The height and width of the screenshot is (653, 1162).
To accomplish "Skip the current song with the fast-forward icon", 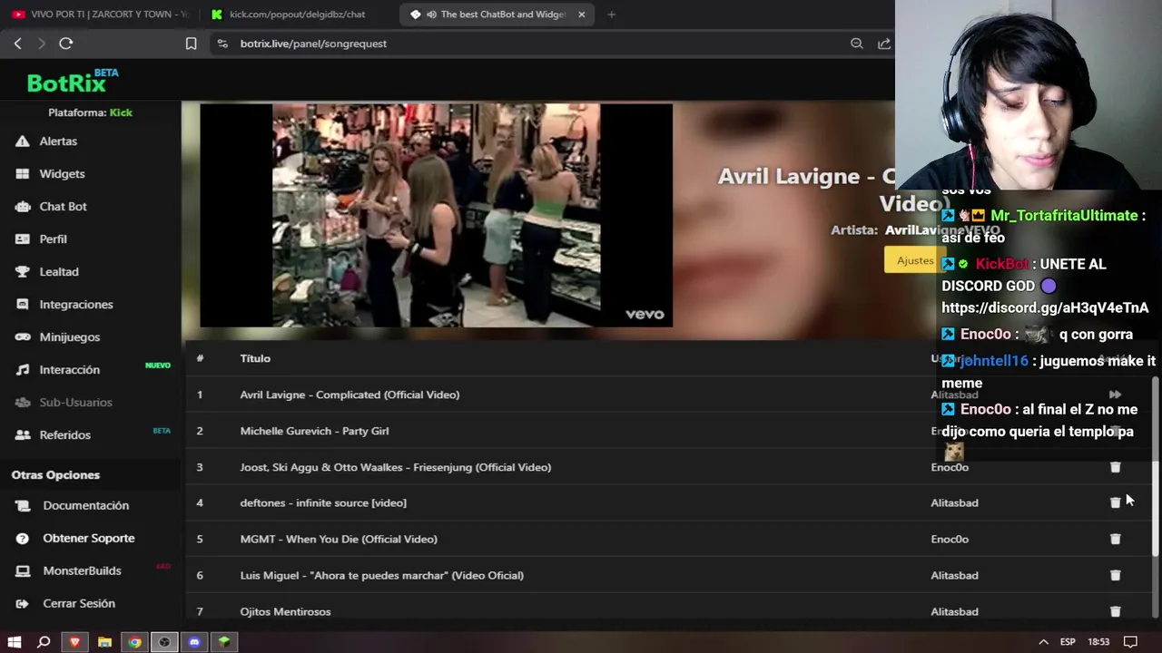I will point(1115,395).
